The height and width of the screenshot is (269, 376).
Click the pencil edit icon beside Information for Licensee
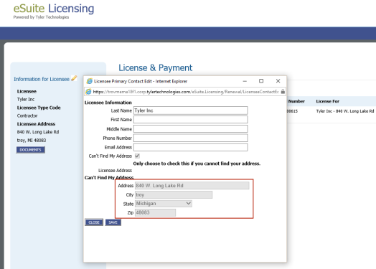pyautogui.click(x=74, y=78)
